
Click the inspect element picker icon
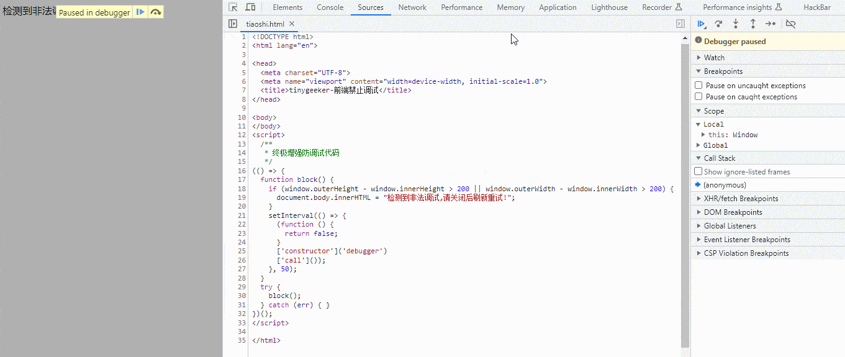[x=233, y=7]
